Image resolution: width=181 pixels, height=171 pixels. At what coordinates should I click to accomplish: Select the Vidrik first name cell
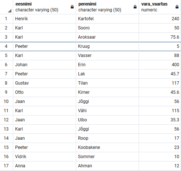click(45, 157)
